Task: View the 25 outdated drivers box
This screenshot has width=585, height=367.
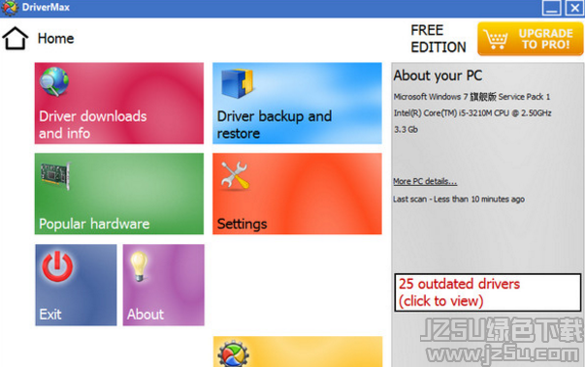Action: [x=488, y=292]
